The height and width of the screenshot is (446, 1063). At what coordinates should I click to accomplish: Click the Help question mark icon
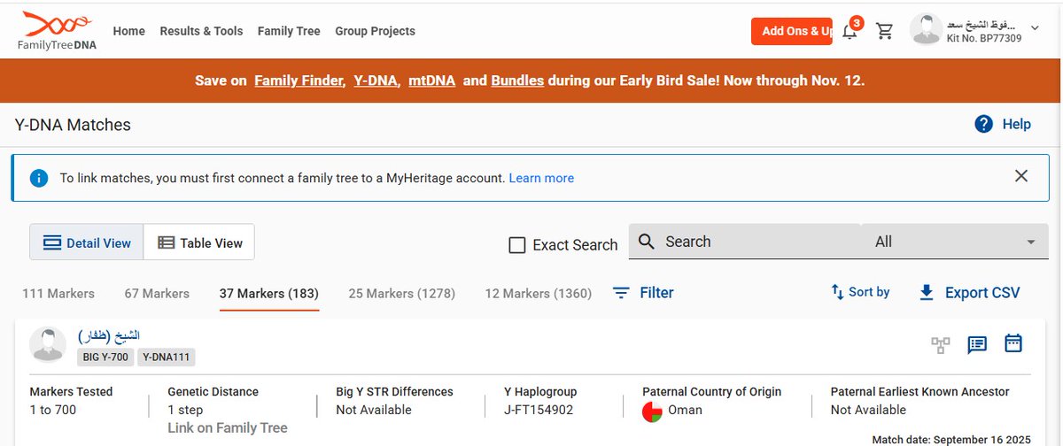[983, 124]
